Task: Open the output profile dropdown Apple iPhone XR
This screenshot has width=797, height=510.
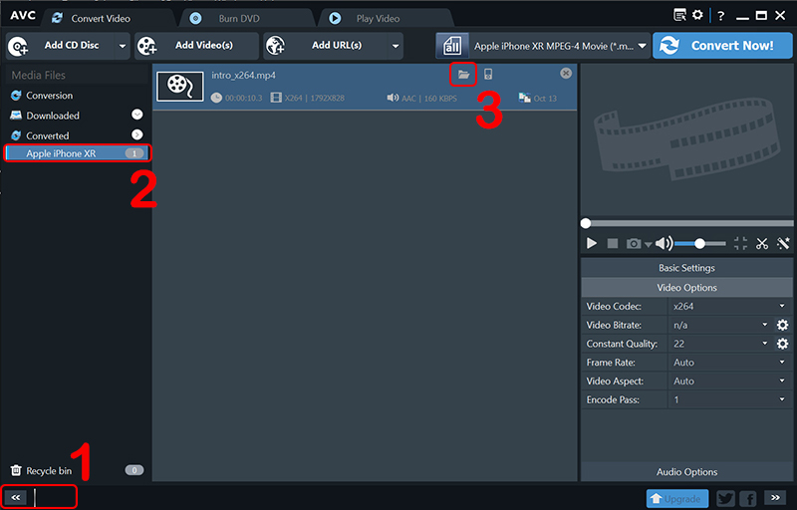Action: click(559, 46)
